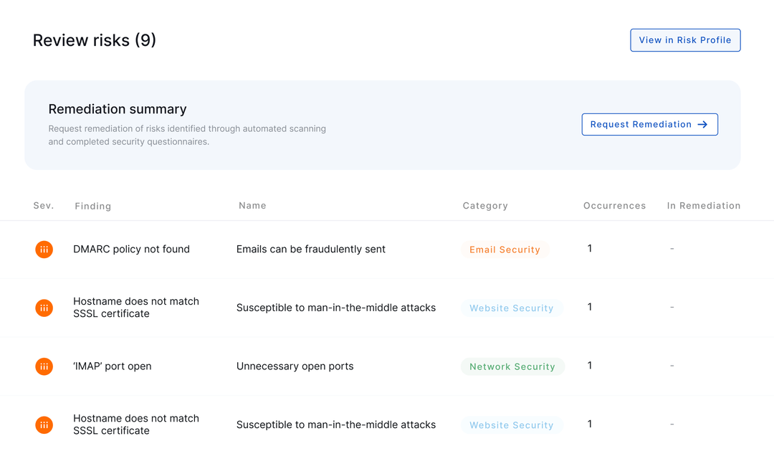
Task: Select the Network Security category tag
Action: (512, 366)
